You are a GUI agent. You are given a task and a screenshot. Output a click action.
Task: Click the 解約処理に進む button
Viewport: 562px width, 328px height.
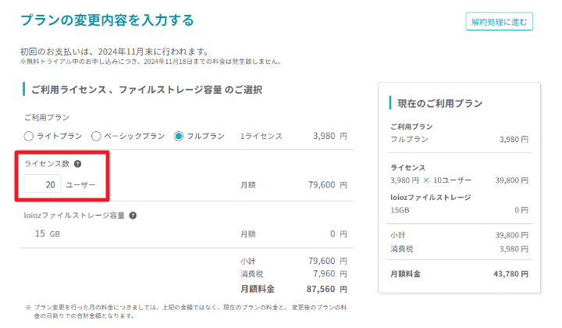point(500,22)
